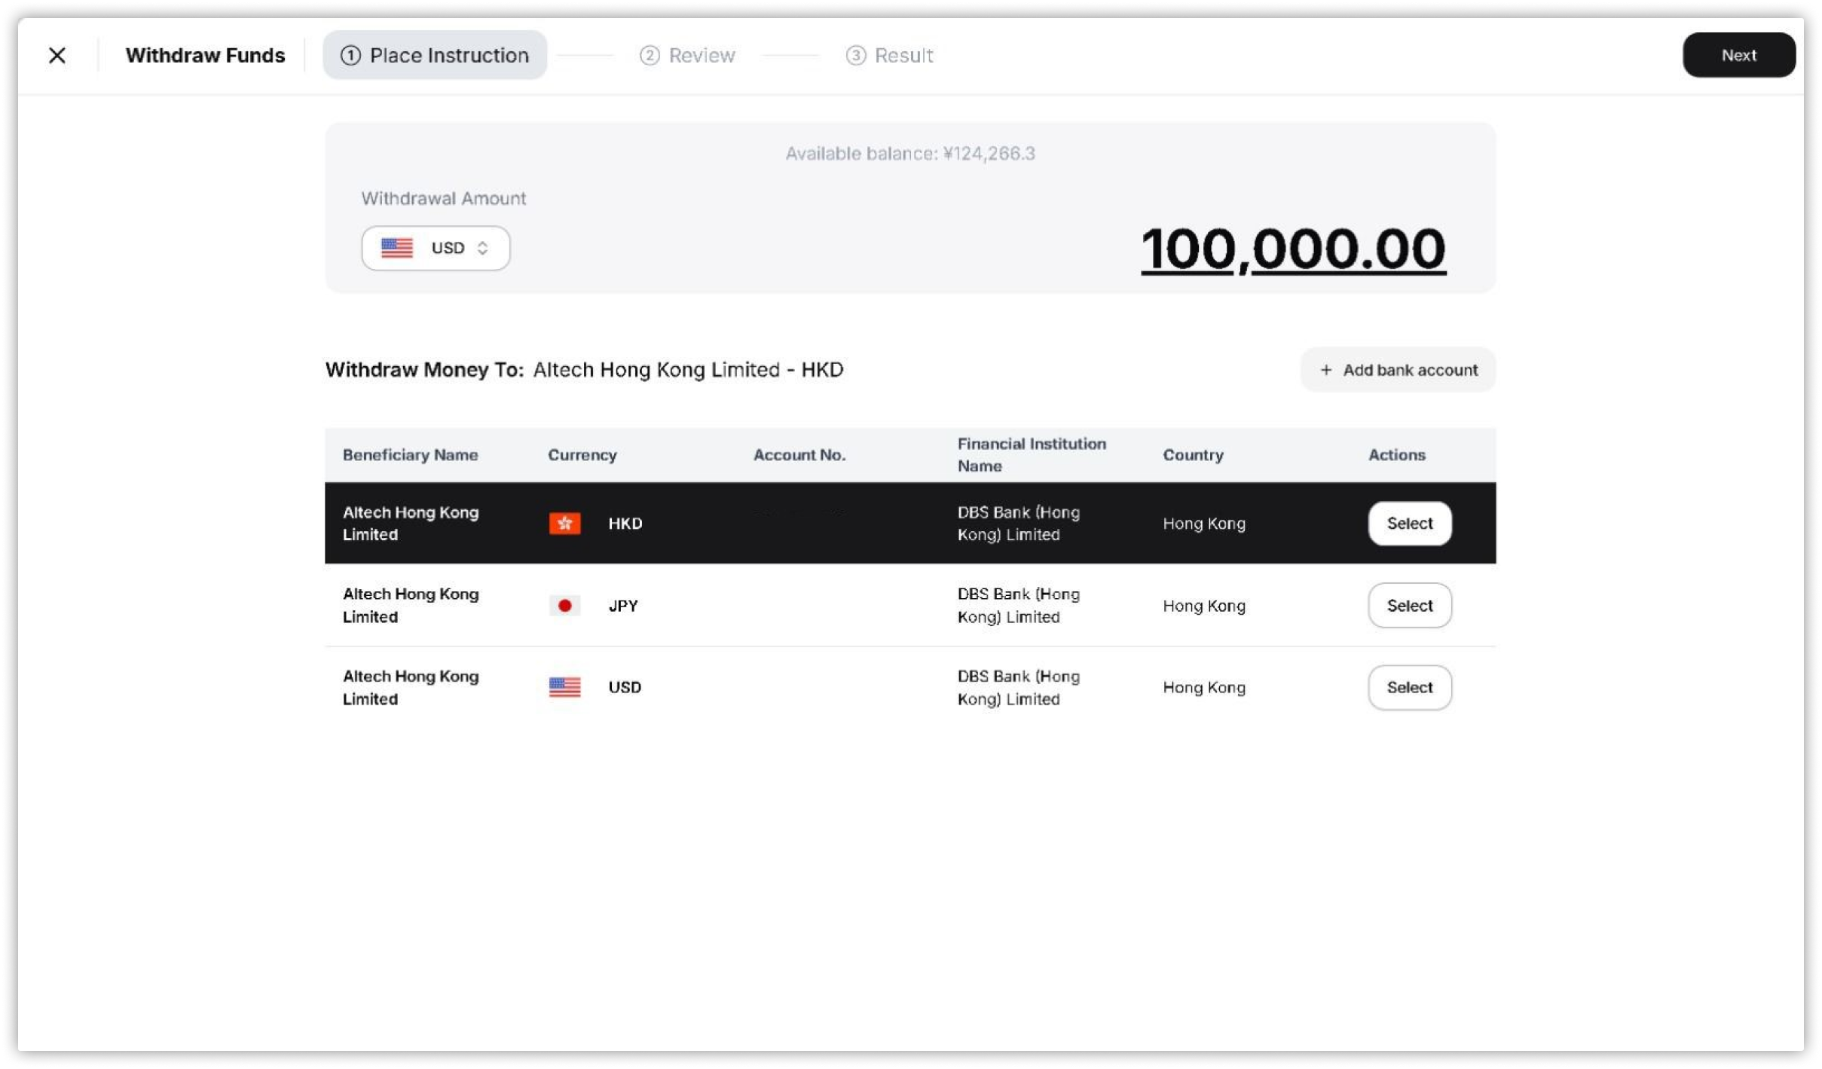This screenshot has height=1069, width=1822.
Task: Click the US flag in USD table row
Action: [x=564, y=687]
